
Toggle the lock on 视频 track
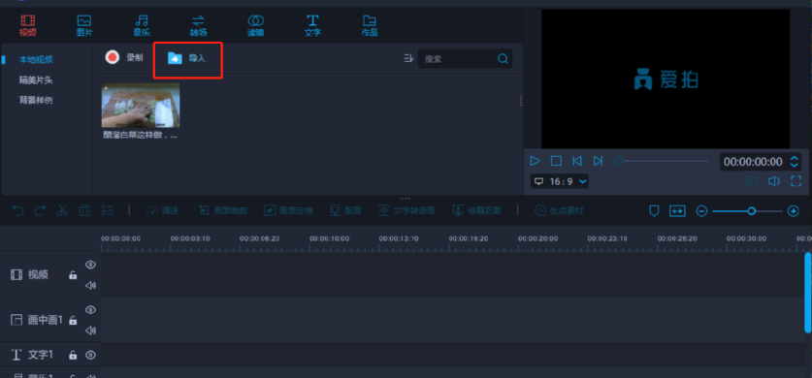[73, 275]
